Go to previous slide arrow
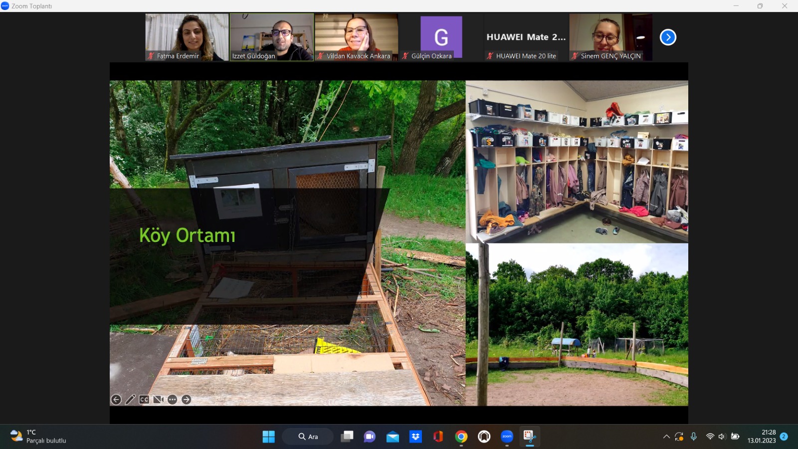This screenshot has height=449, width=798. point(116,400)
